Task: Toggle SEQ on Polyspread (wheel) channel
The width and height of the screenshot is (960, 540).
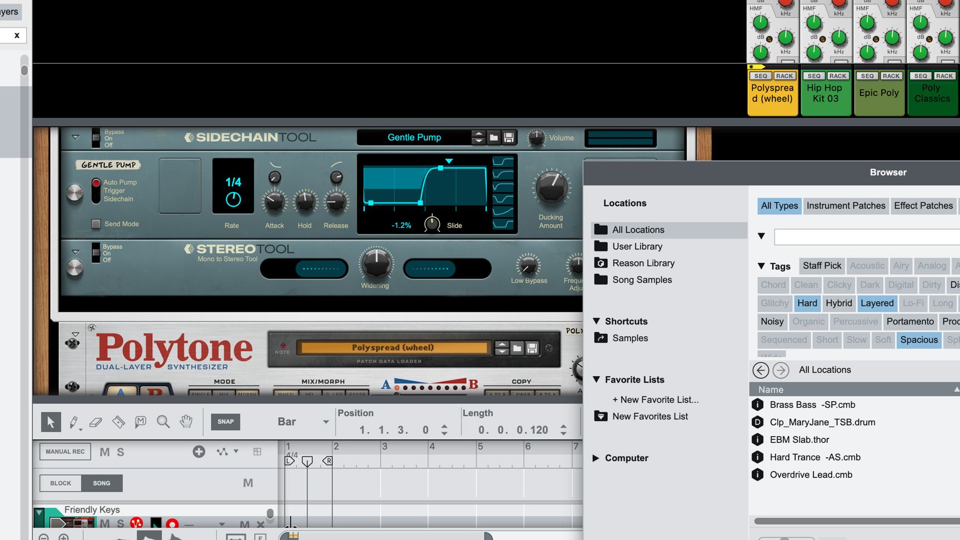Action: pyautogui.click(x=761, y=76)
